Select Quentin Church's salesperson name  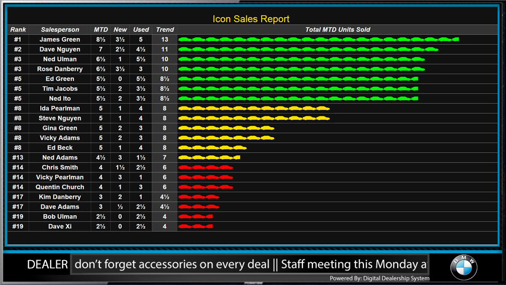click(x=60, y=187)
